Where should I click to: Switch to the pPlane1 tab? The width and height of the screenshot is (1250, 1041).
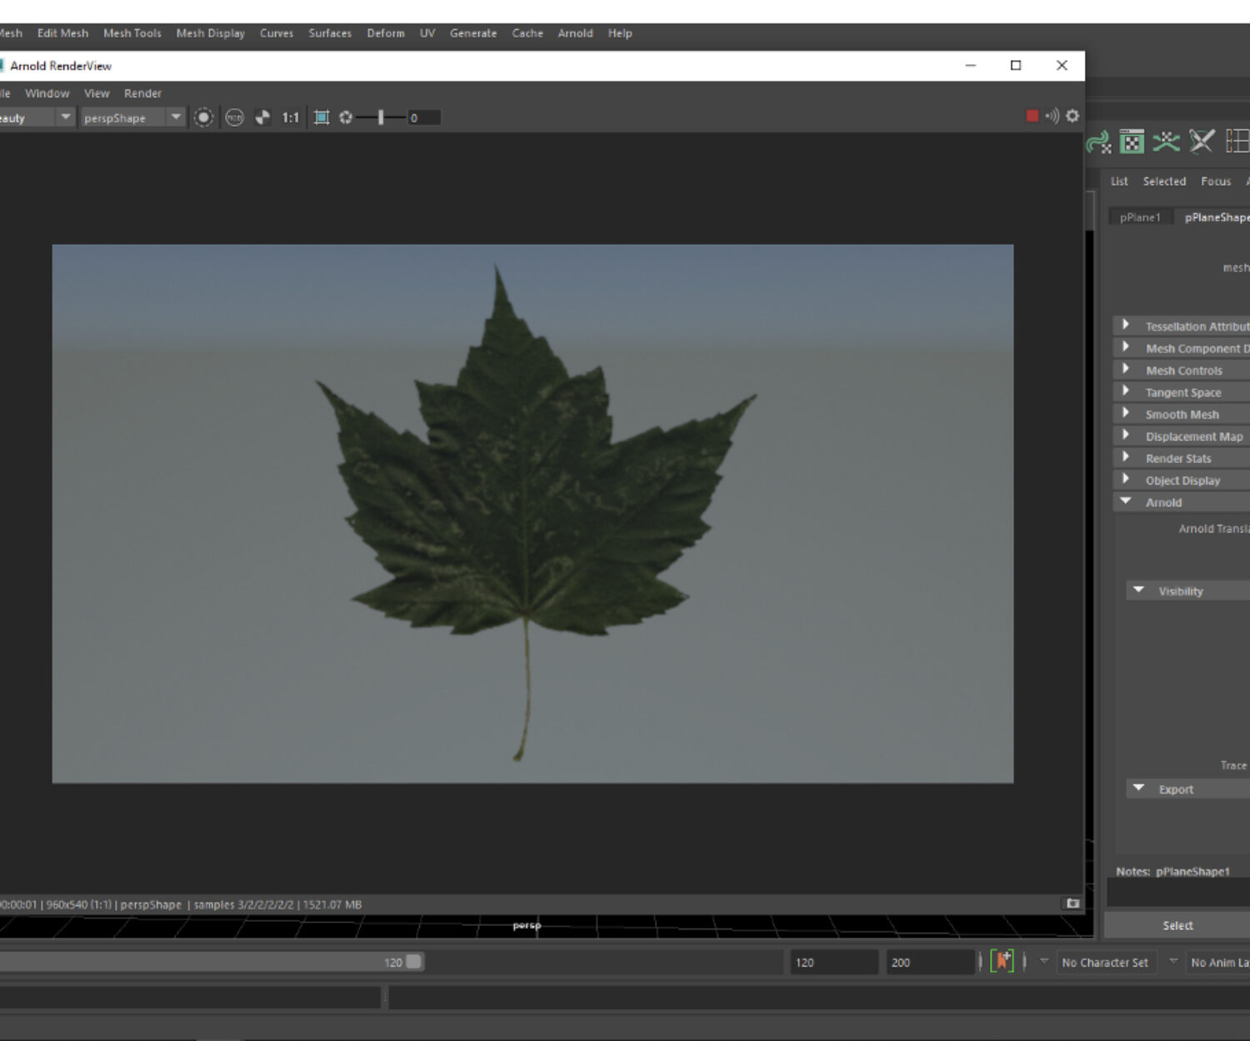click(1139, 217)
